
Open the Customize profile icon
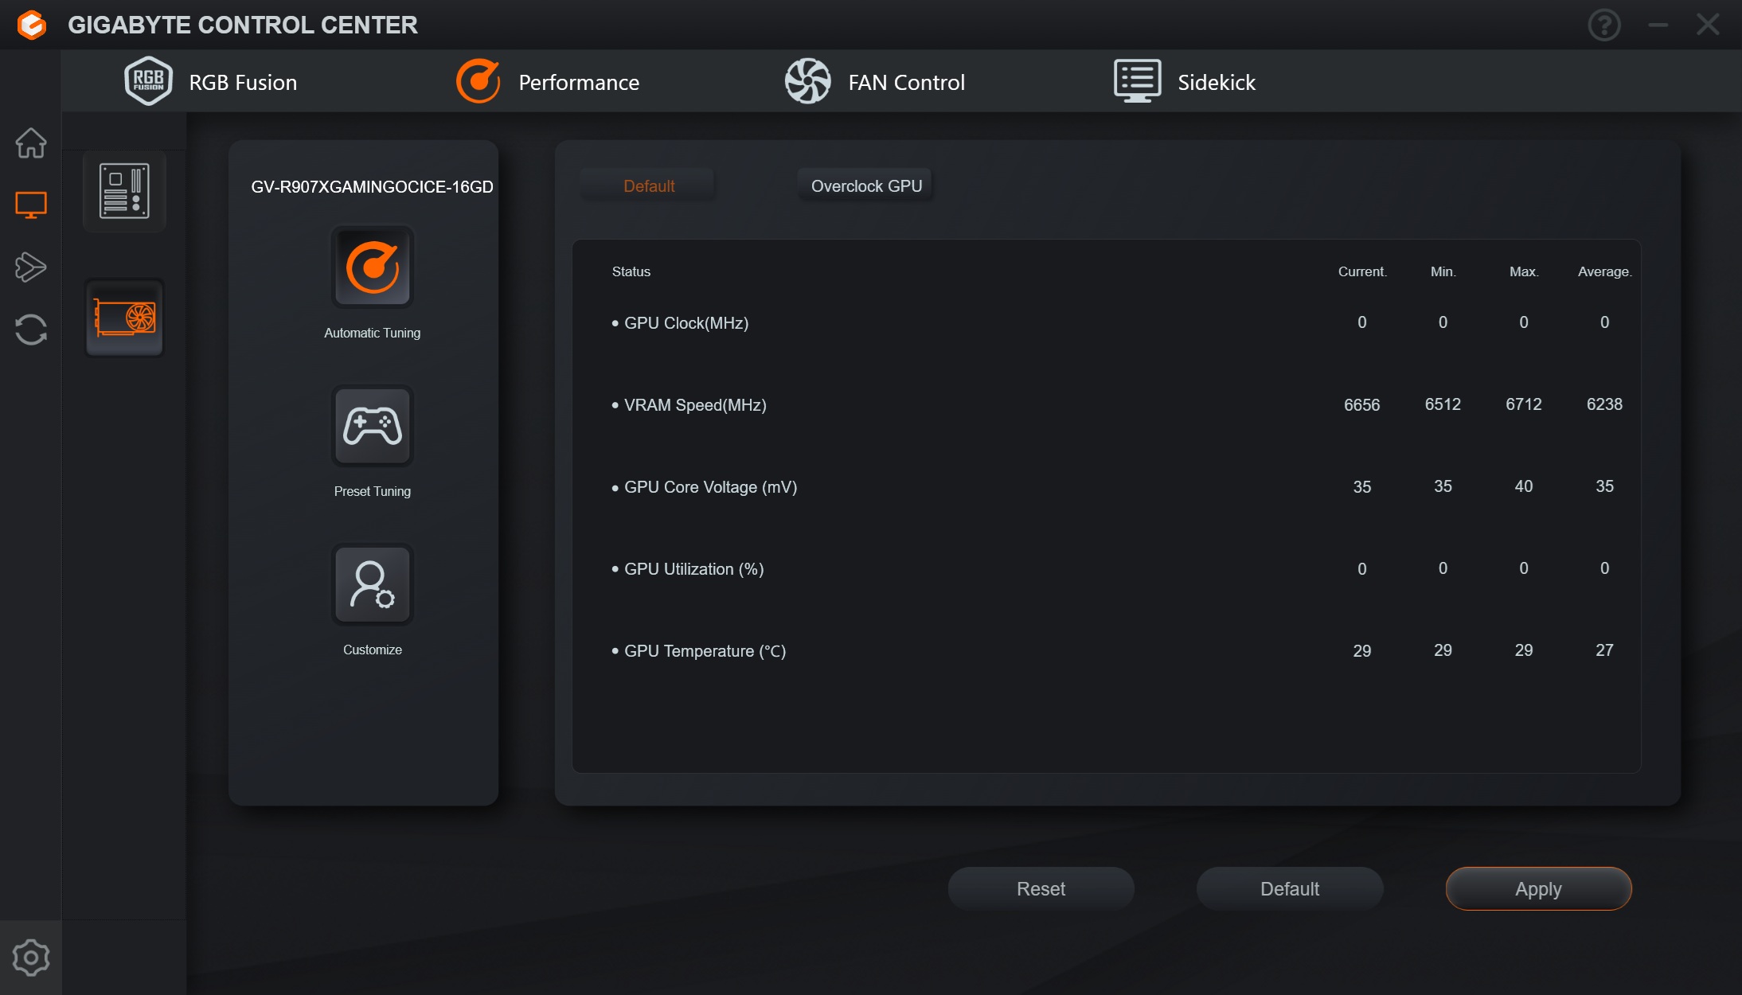coord(373,584)
